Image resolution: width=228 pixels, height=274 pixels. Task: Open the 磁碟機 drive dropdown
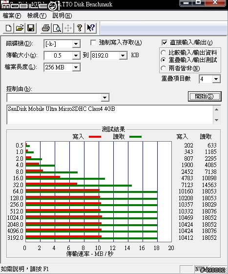76,43
